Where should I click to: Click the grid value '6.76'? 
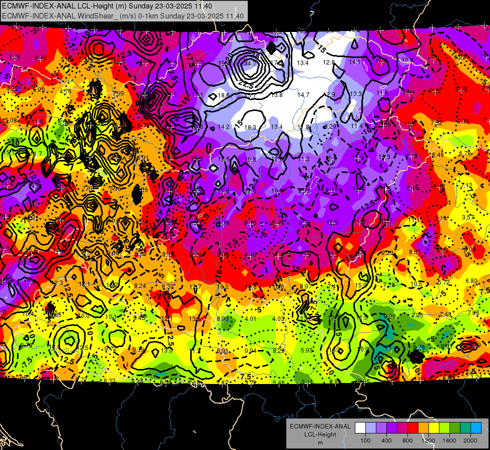coord(419,347)
